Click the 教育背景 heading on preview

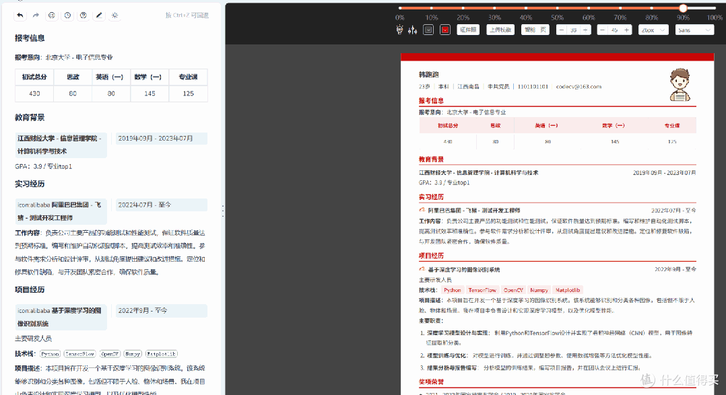[431, 159]
